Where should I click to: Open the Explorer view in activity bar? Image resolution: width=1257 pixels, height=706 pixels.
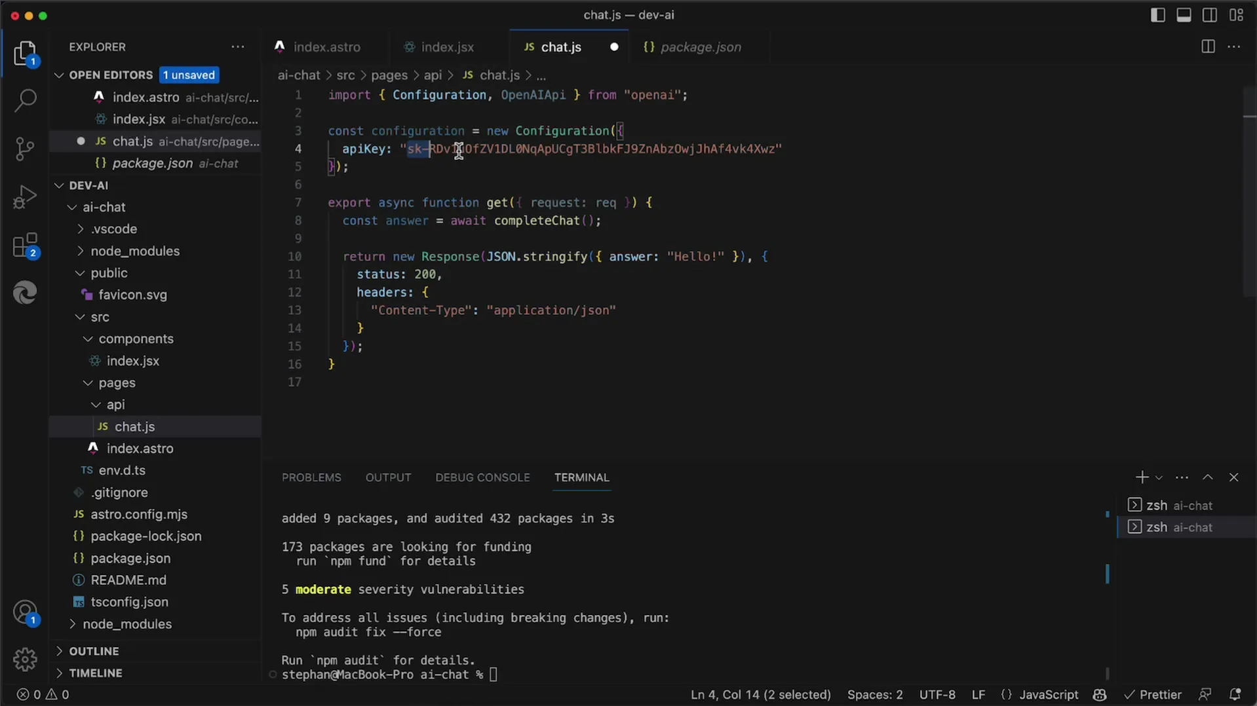tap(25, 54)
